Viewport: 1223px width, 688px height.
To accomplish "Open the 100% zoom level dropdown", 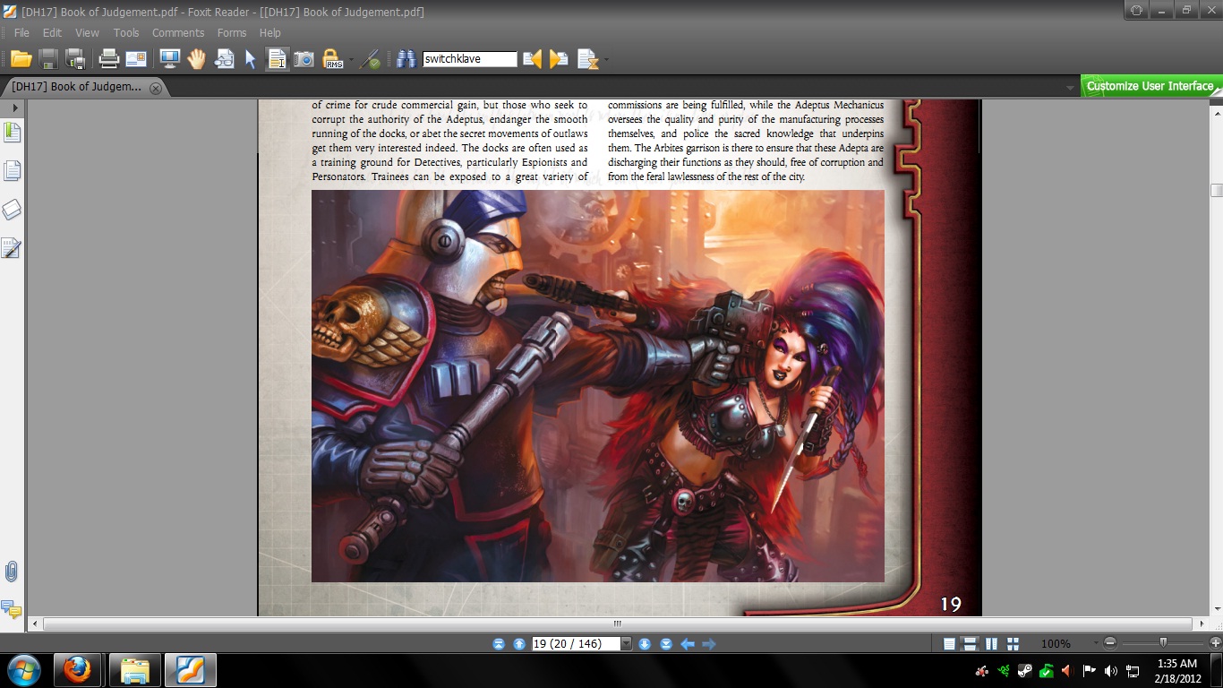I will pyautogui.click(x=1094, y=643).
